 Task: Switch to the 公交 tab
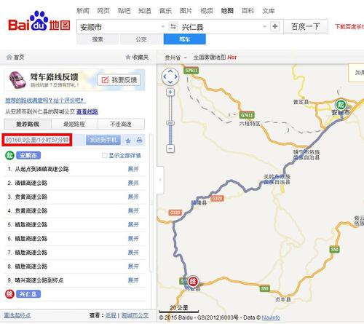pos(141,39)
